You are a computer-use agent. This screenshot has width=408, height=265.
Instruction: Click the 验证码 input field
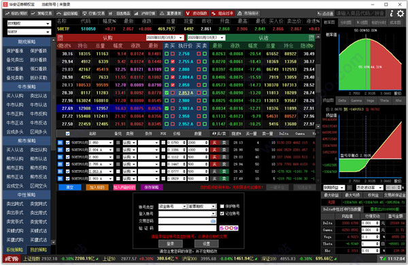coord(188,228)
